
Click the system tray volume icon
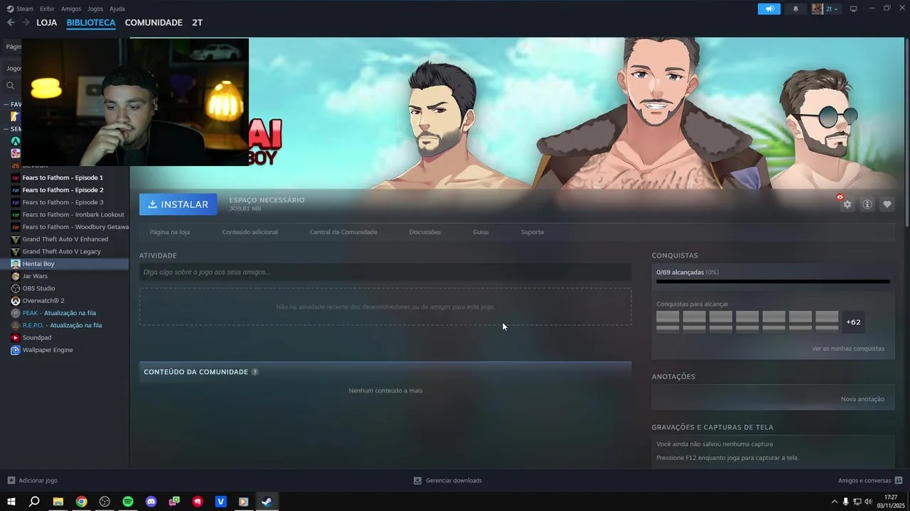[868, 502]
